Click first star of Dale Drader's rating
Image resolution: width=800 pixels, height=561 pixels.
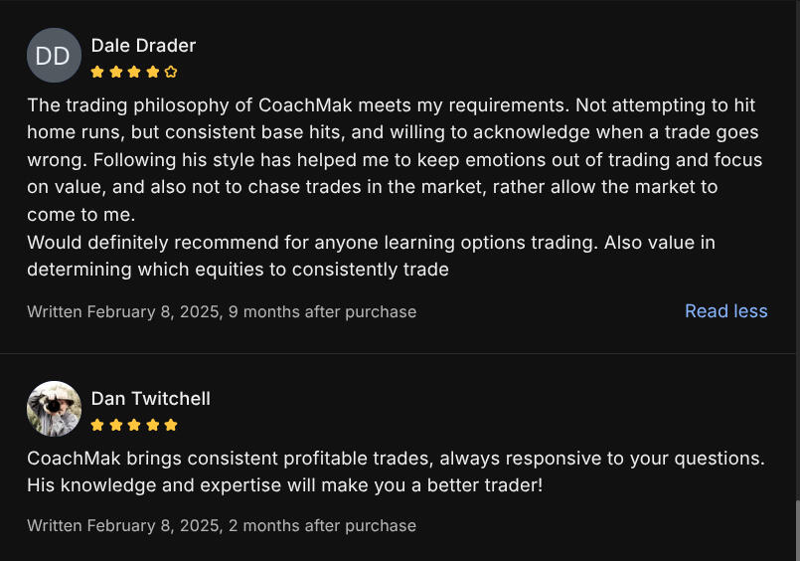pyautogui.click(x=97, y=72)
